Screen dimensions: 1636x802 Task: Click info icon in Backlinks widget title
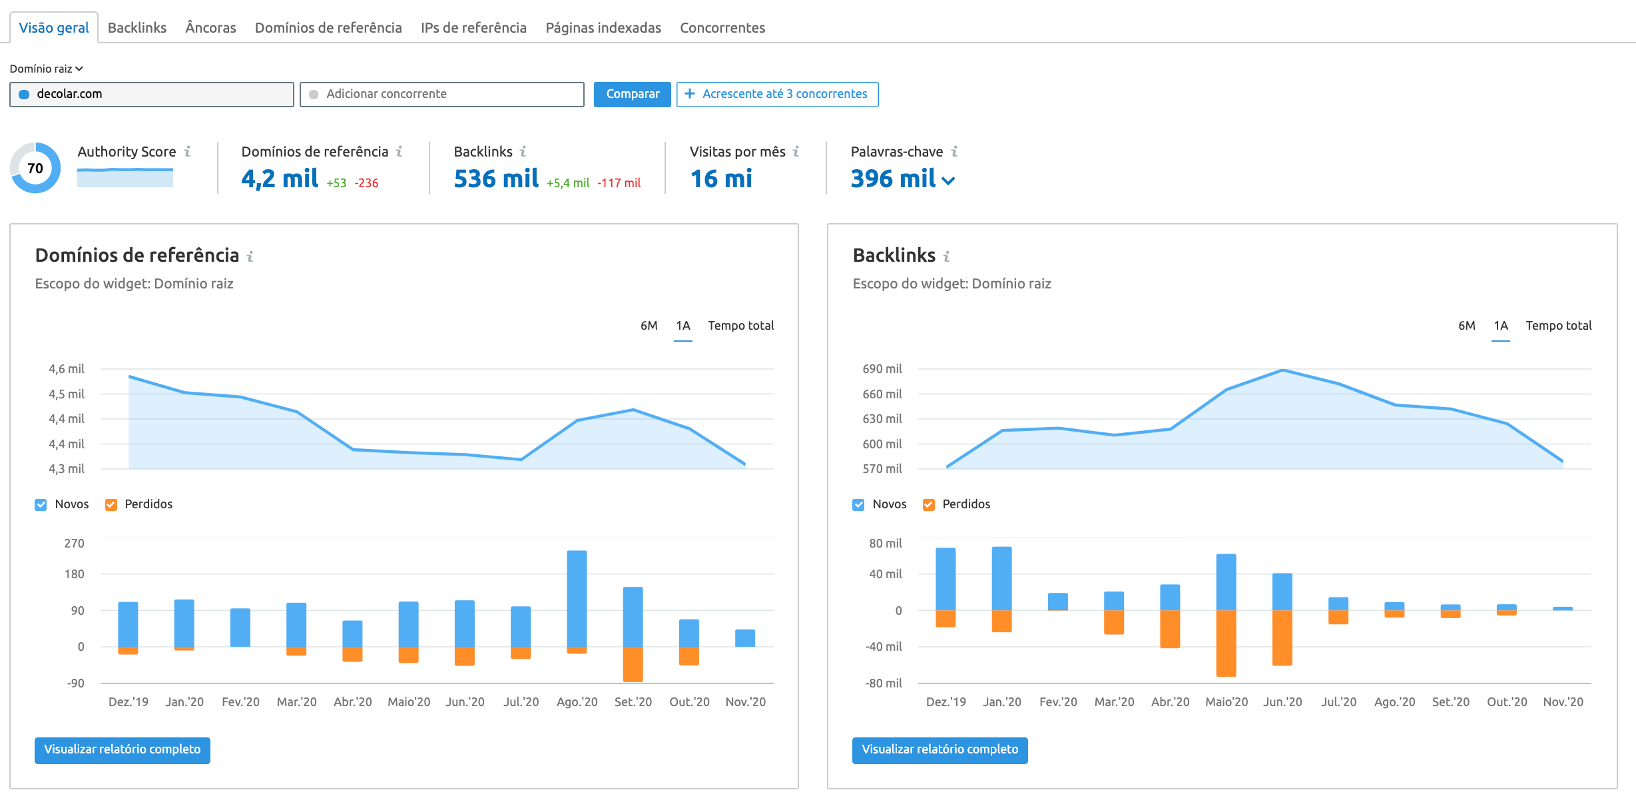click(x=947, y=256)
